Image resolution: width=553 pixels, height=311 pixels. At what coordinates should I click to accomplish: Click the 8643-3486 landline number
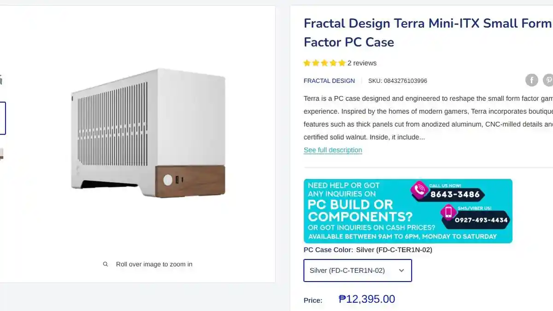click(455, 194)
